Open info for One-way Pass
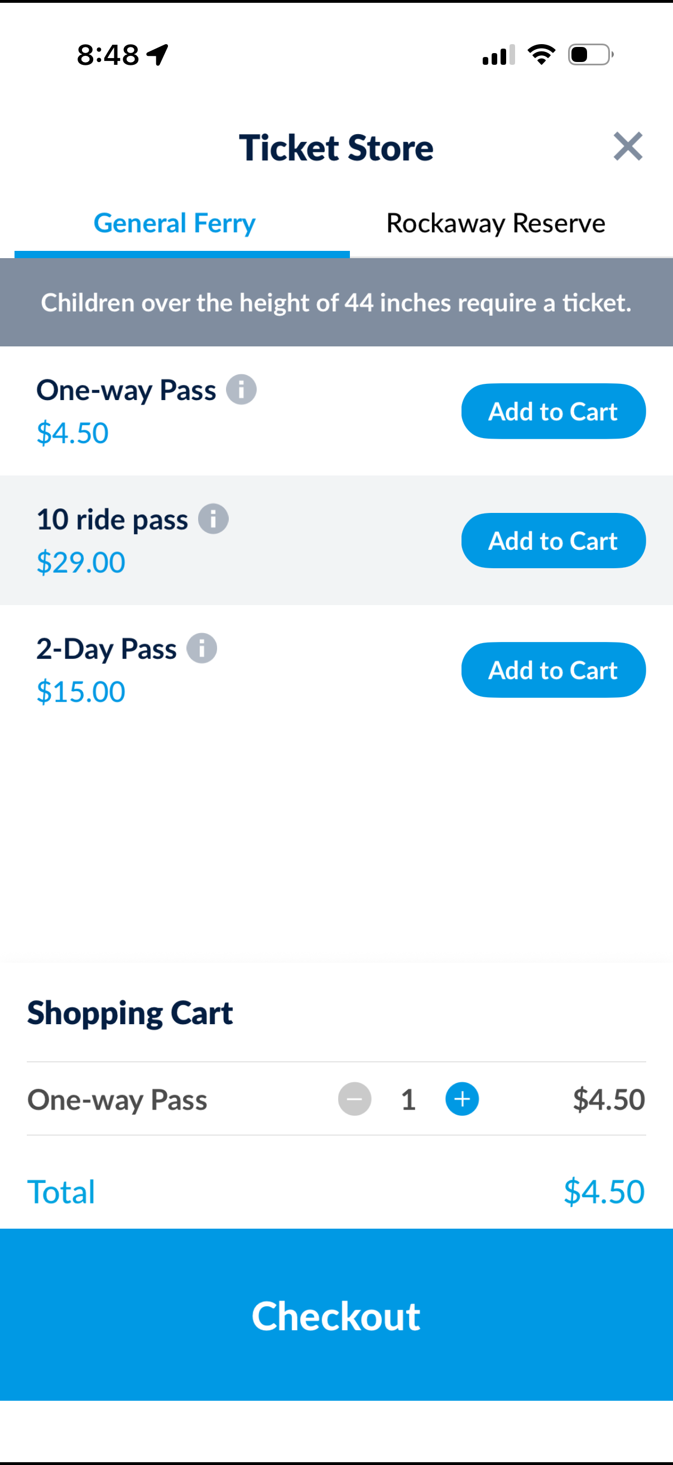The width and height of the screenshot is (673, 1465). pyautogui.click(x=242, y=390)
